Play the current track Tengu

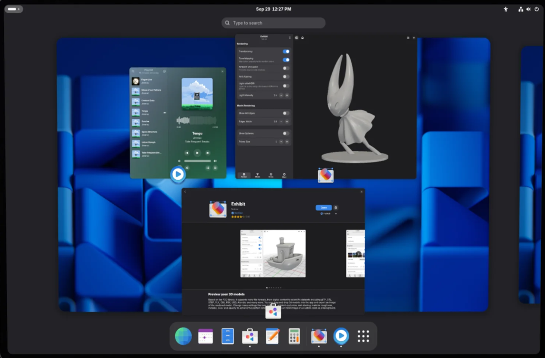click(197, 153)
